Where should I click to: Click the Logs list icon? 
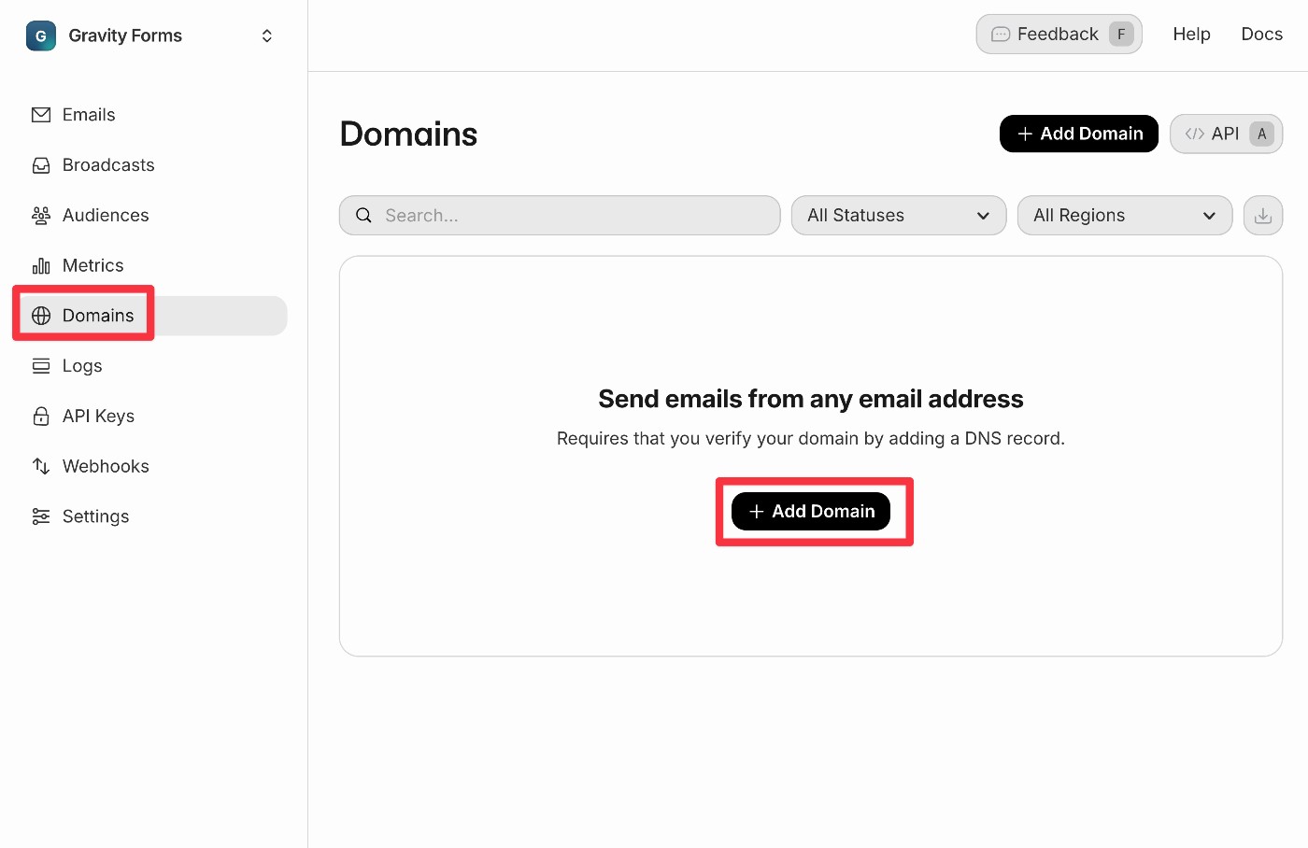coord(41,366)
